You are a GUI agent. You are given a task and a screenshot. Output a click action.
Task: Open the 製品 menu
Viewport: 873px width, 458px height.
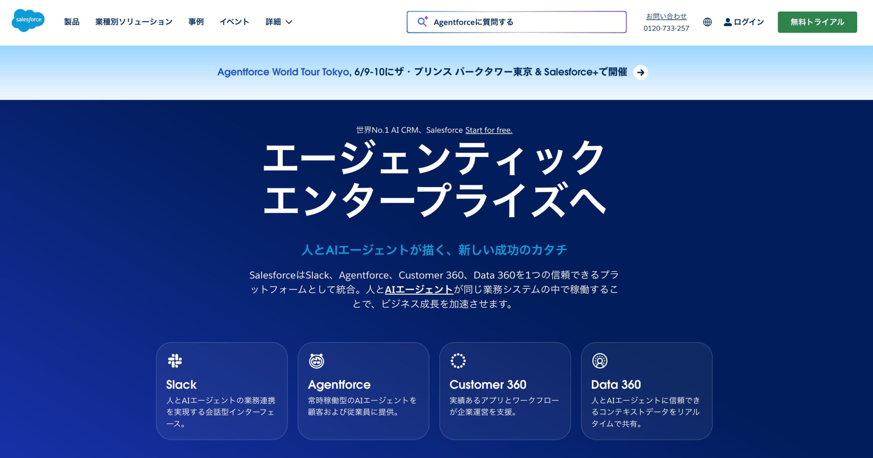[x=72, y=22]
